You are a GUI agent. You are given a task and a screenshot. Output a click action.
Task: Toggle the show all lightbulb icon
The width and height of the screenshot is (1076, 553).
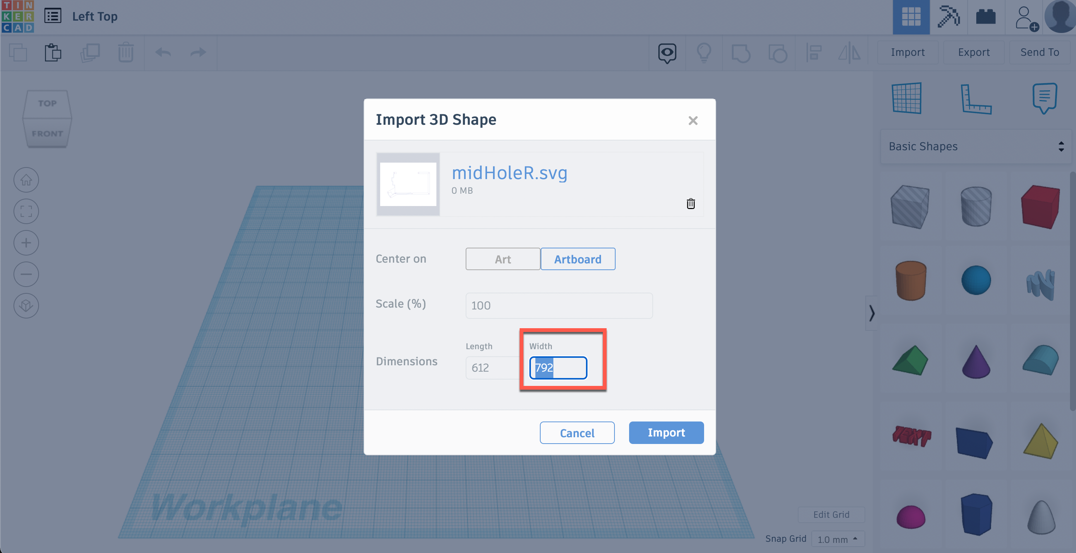(x=704, y=53)
